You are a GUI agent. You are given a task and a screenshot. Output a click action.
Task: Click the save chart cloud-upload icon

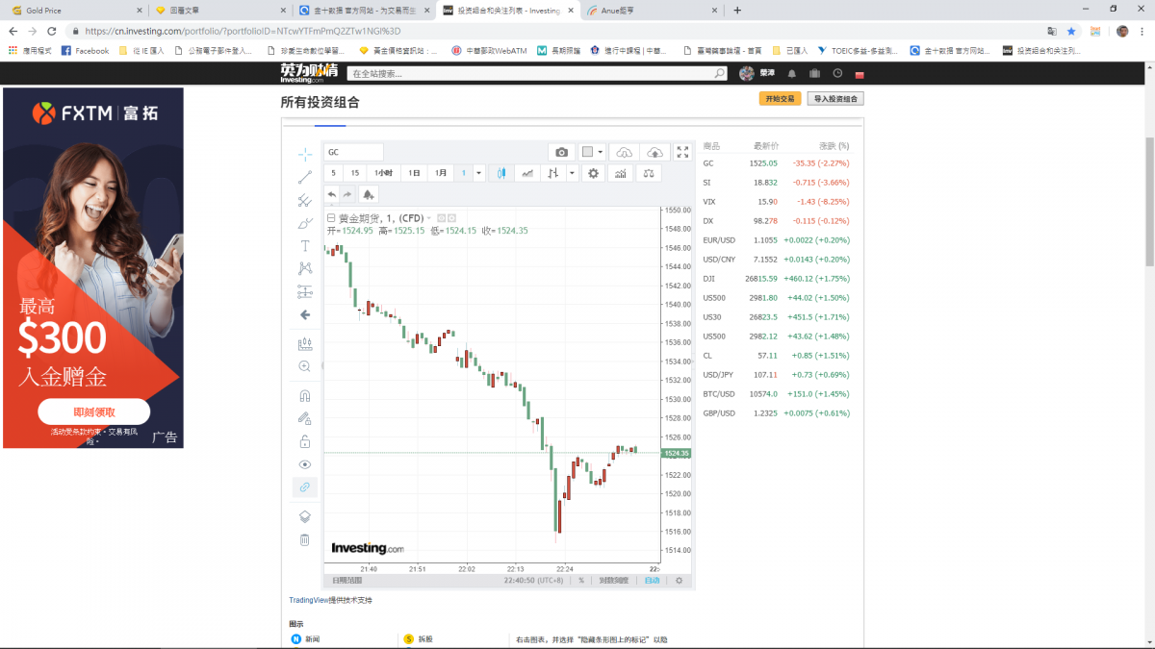(654, 152)
